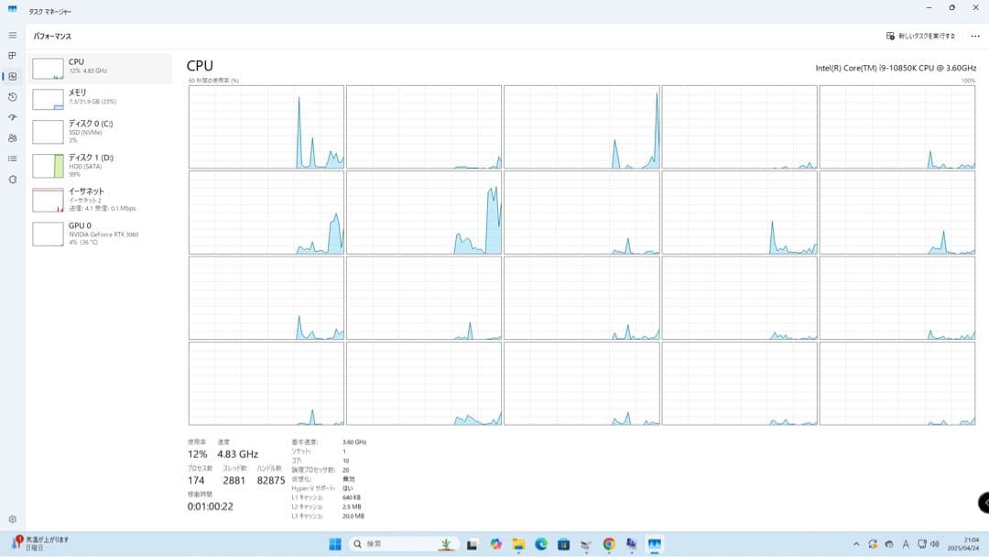Open the Startup apps page
This screenshot has width=989, height=557.
pyautogui.click(x=12, y=117)
